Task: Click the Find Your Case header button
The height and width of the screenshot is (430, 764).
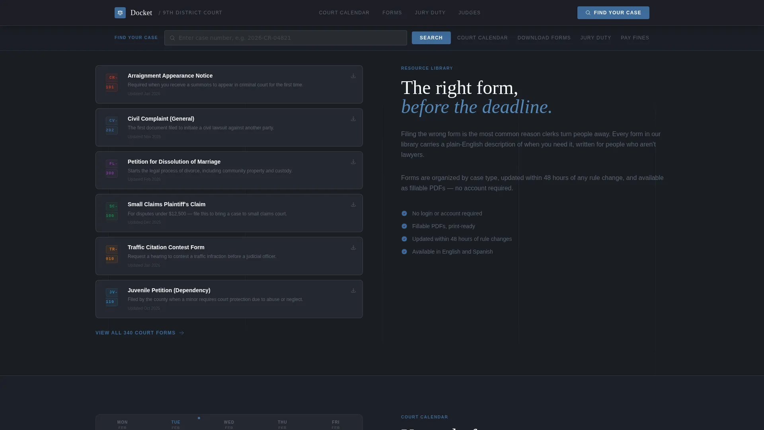Action: coord(613,13)
